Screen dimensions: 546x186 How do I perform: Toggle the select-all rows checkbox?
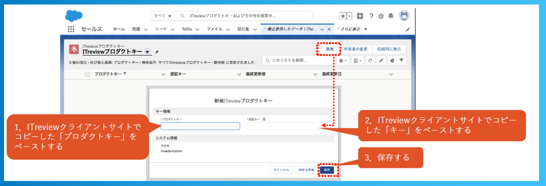click(x=87, y=74)
